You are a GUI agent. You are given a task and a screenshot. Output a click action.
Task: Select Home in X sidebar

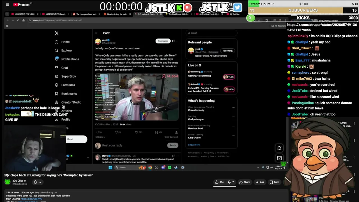click(62, 42)
